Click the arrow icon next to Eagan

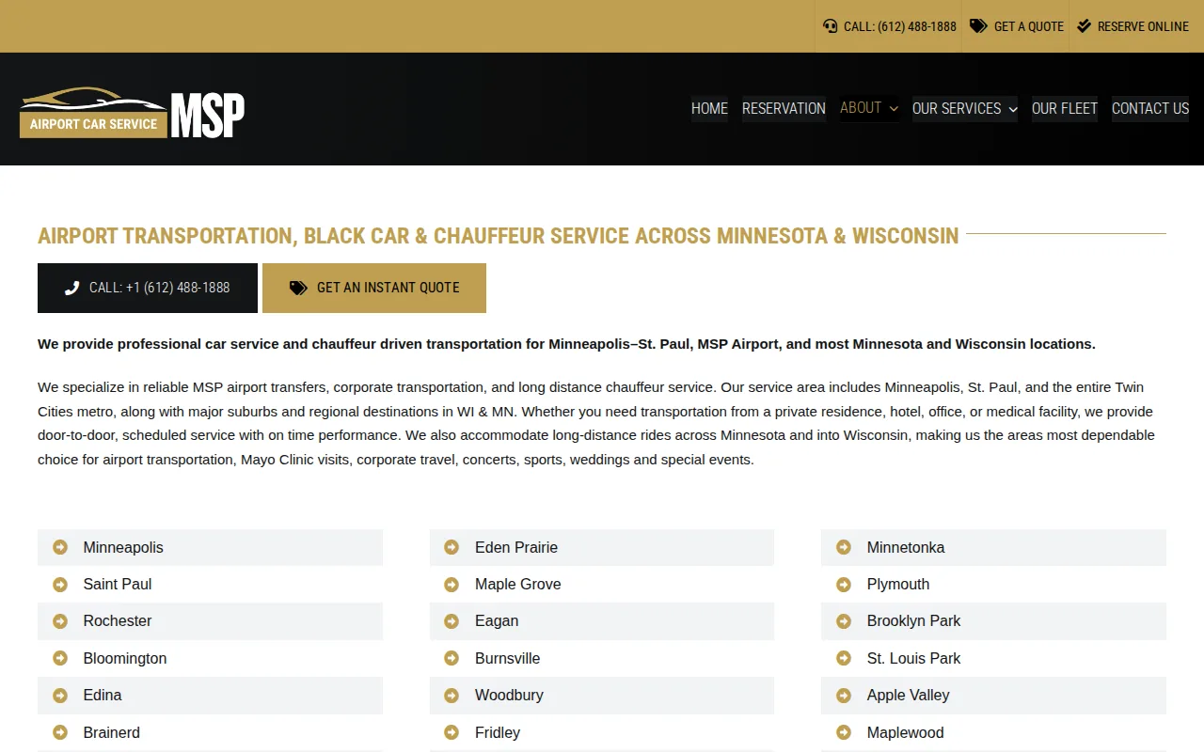[451, 620]
